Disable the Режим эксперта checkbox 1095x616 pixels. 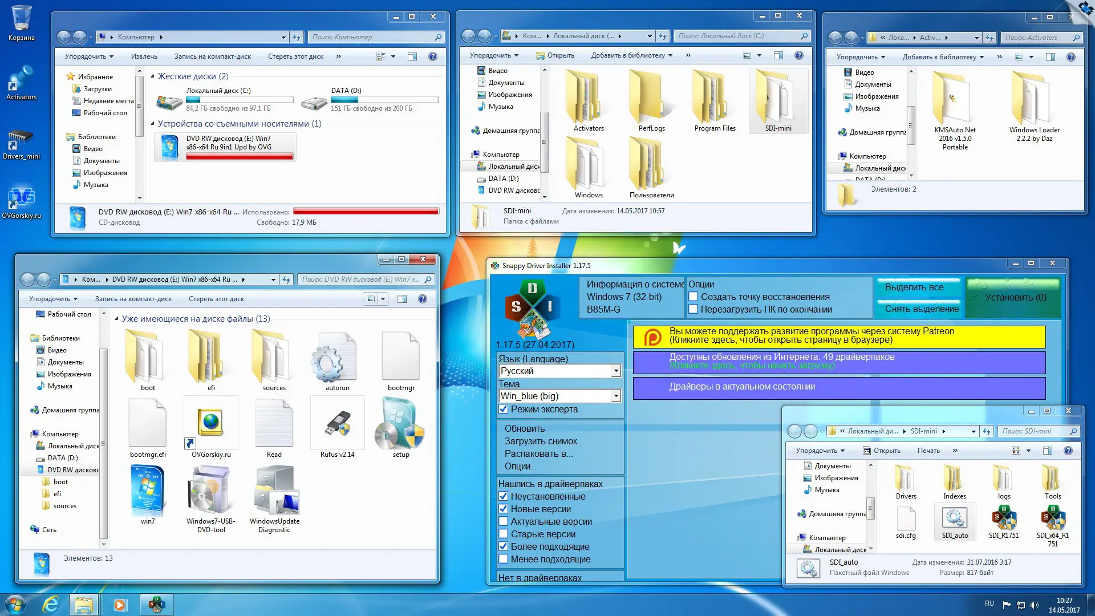(x=504, y=409)
